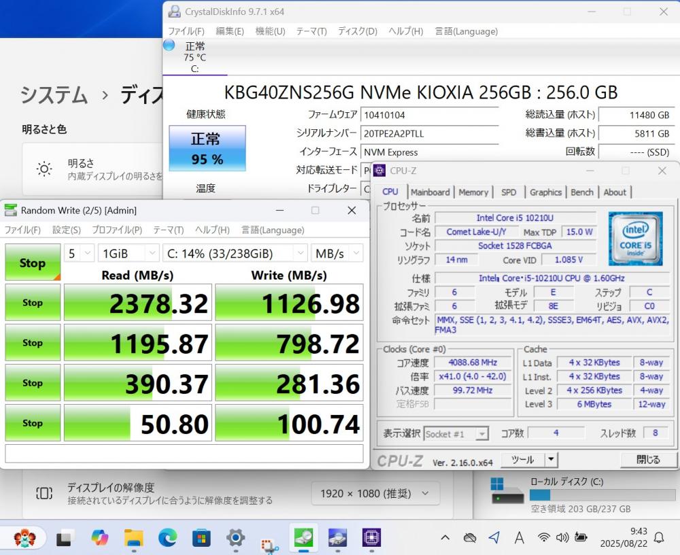Click Stop beside the 1195.87 row
This screenshot has height=555, width=680.
click(33, 343)
